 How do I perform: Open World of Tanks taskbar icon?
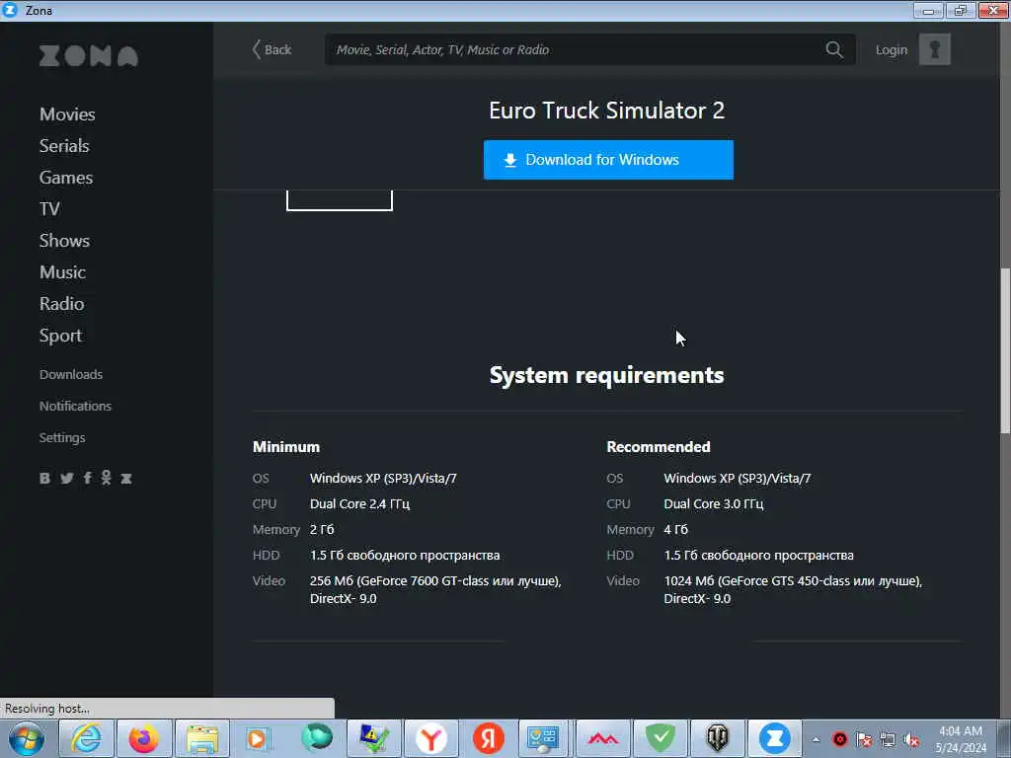717,738
